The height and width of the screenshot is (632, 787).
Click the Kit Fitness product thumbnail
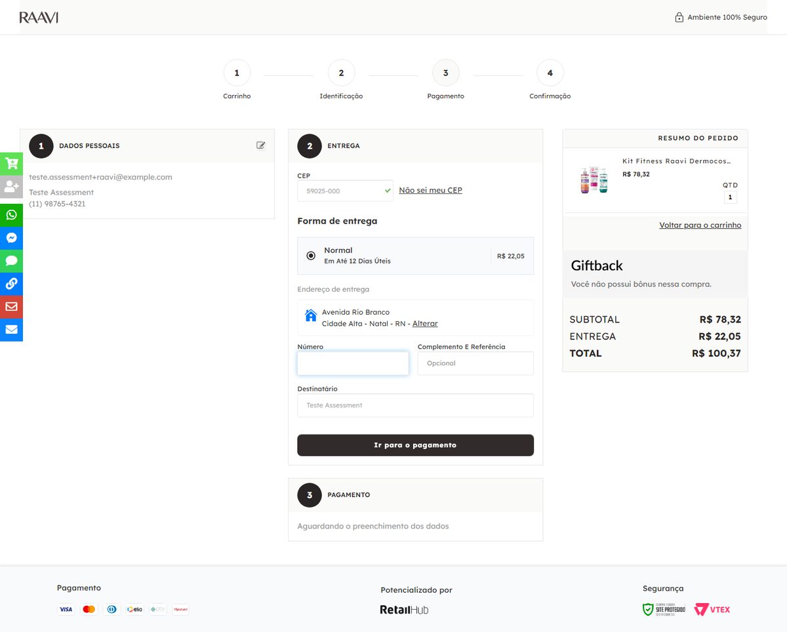(594, 179)
